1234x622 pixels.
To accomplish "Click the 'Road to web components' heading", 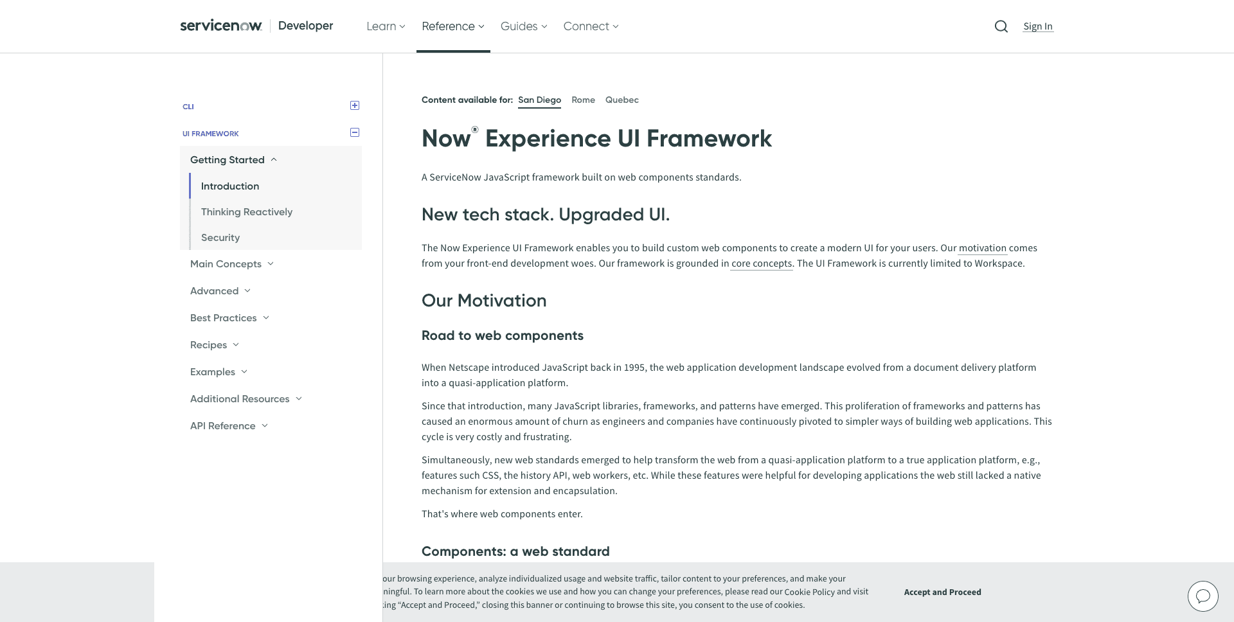I will click(503, 335).
